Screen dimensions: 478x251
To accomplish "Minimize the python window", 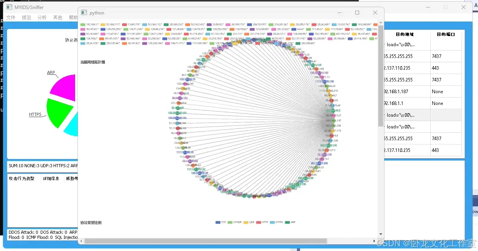I will tap(339, 13).
